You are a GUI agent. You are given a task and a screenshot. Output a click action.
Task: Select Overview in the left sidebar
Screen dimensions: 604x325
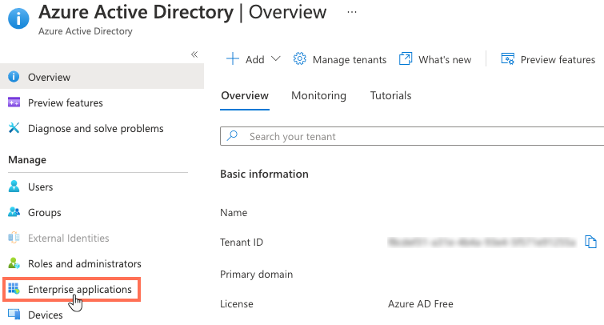(102, 76)
